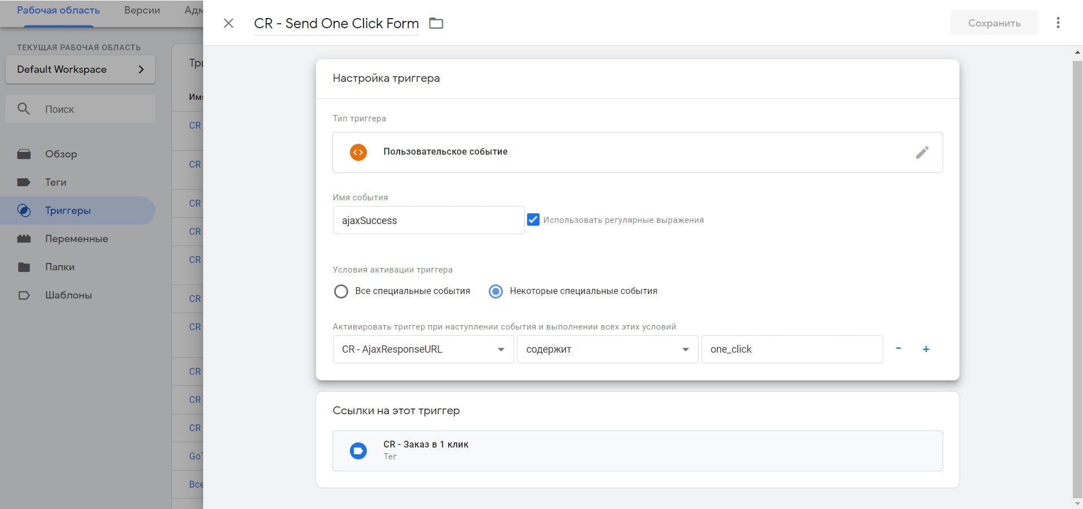
Task: Click the ajaxSuccess event name field
Action: 428,220
